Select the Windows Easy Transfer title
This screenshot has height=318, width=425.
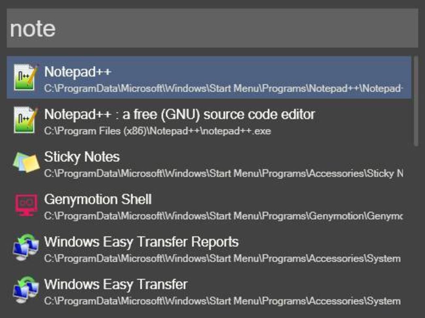tap(116, 284)
